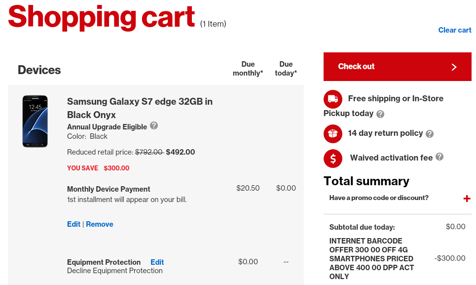Edit the Samsung Galaxy S7 edge device

[73, 224]
